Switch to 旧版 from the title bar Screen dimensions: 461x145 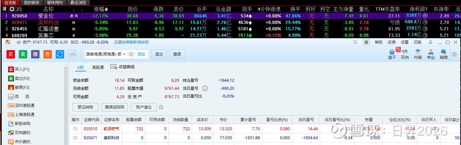(418, 42)
